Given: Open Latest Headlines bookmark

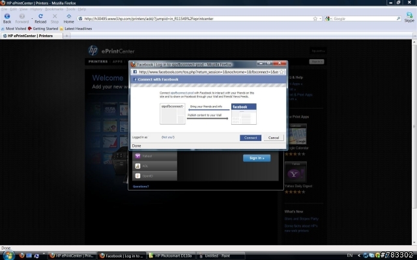Looking at the screenshot, I should coord(76,29).
